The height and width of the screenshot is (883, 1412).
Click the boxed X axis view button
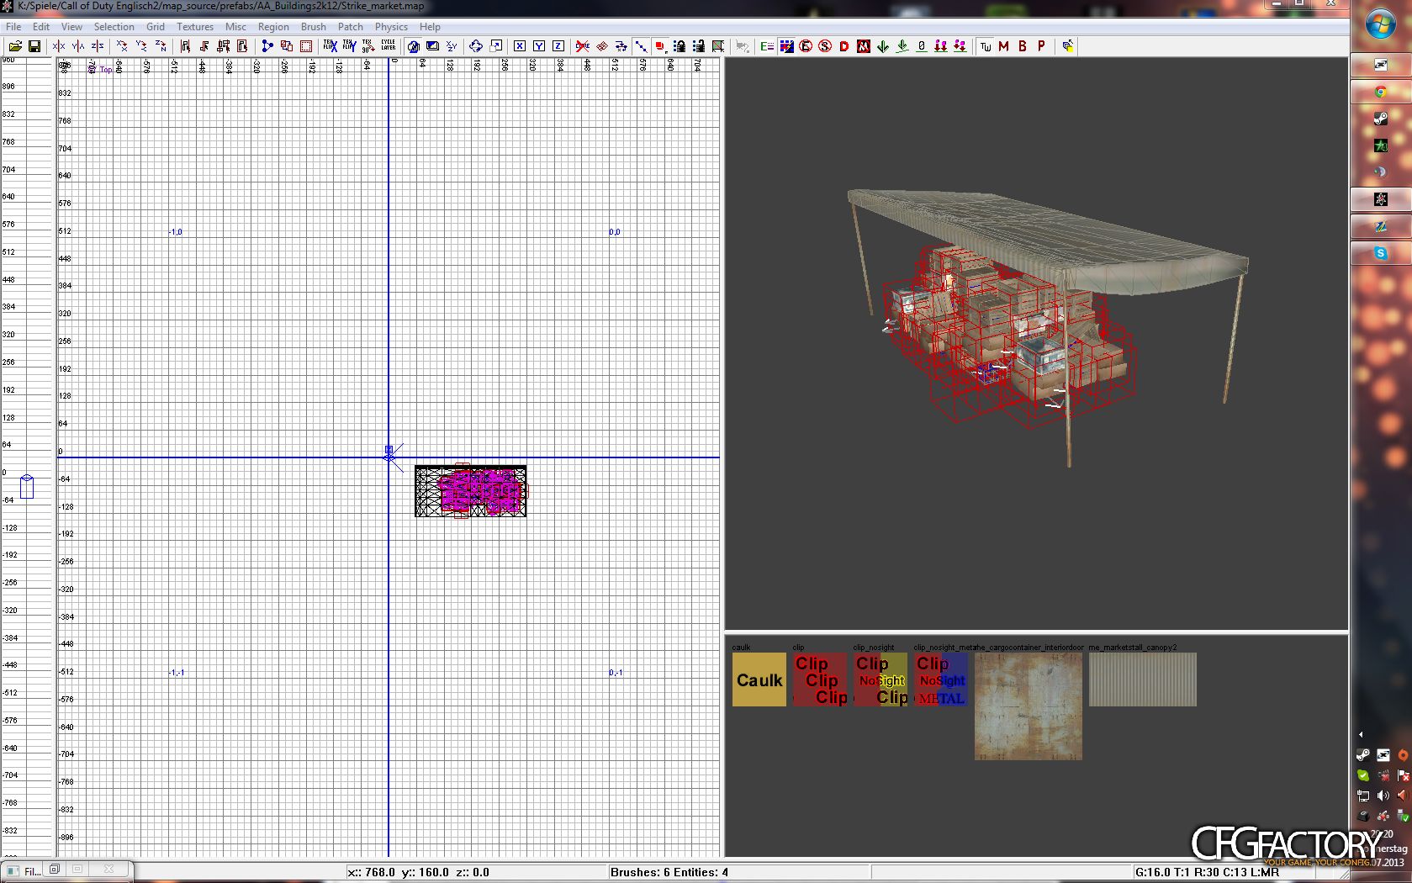click(520, 46)
